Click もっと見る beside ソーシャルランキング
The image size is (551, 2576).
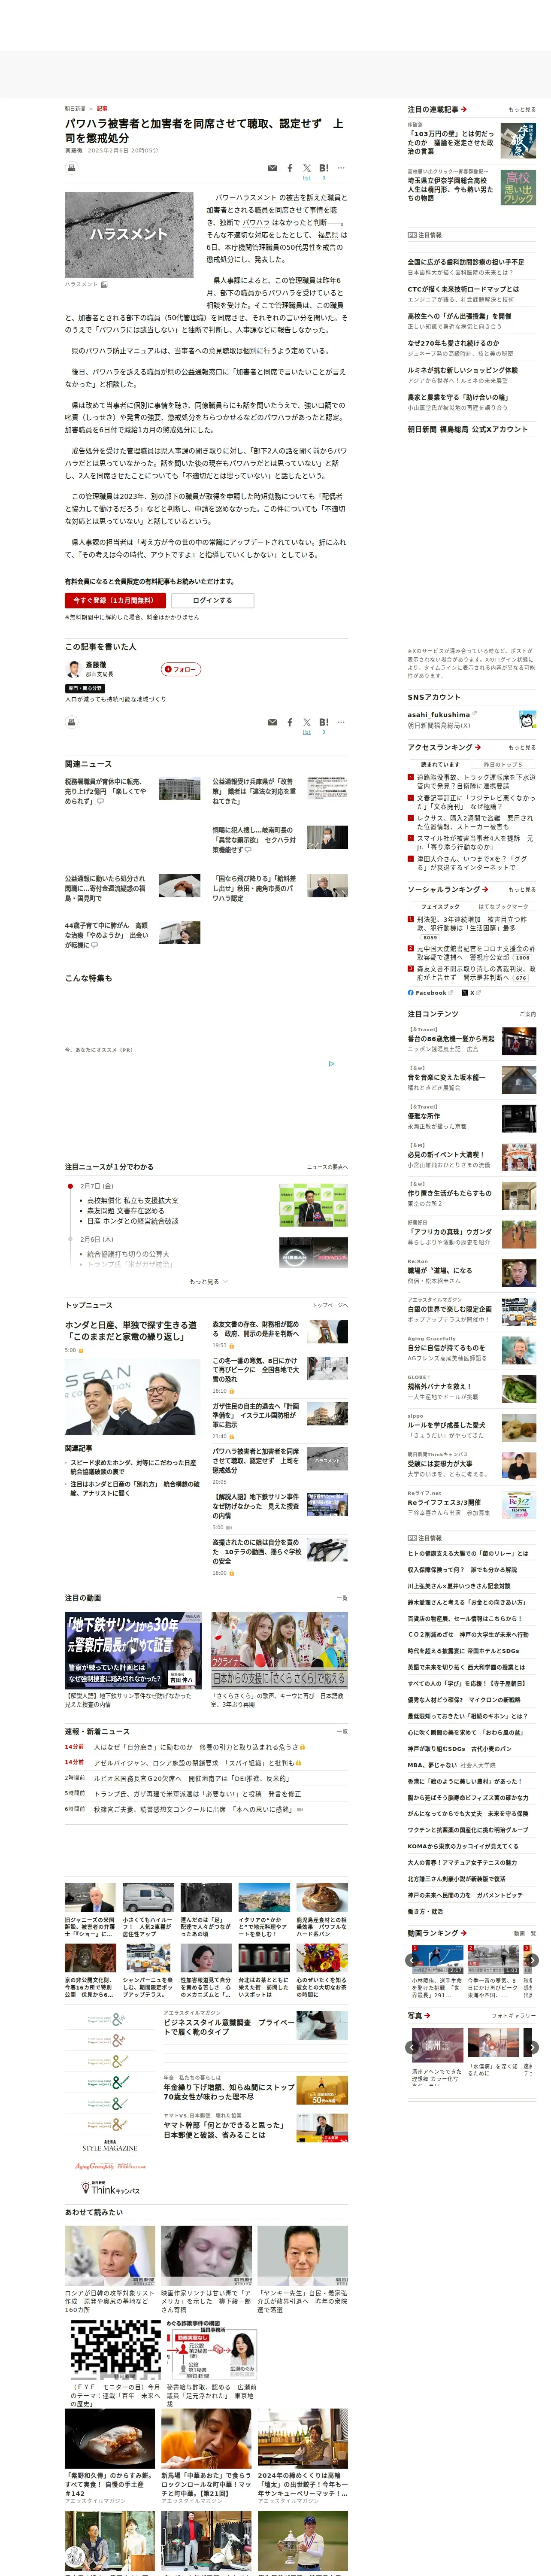click(x=522, y=889)
